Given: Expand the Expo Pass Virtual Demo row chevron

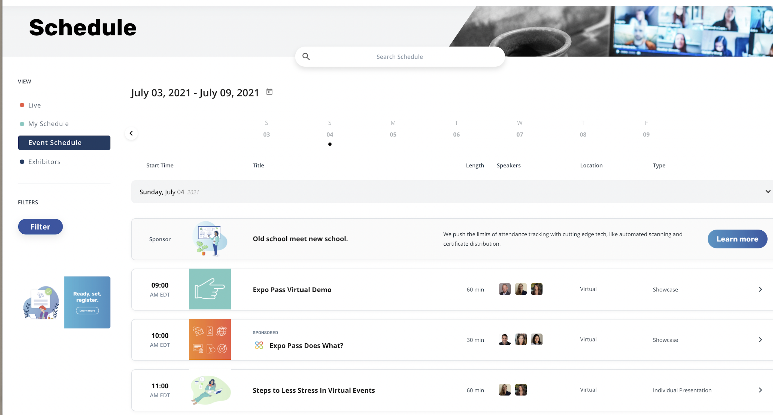Looking at the screenshot, I should tap(760, 289).
